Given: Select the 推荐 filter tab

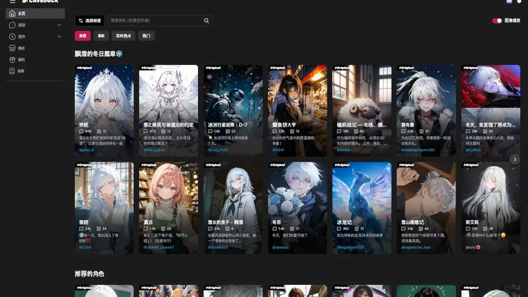Looking at the screenshot, I should coord(82,36).
